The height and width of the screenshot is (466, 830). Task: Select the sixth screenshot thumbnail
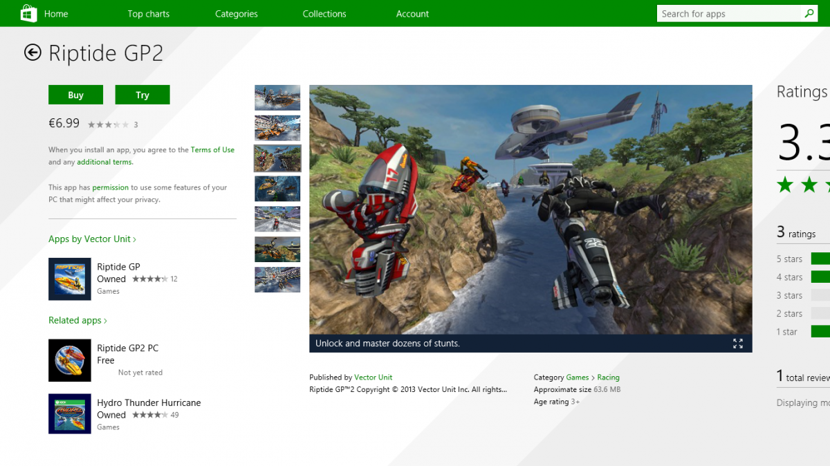point(277,250)
